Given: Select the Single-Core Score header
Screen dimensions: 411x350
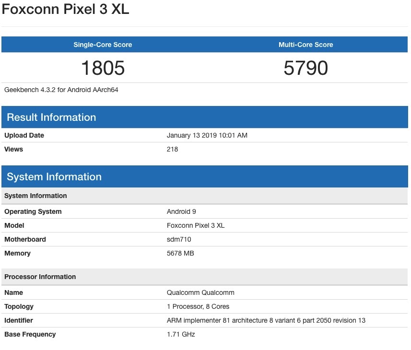Looking at the screenshot, I should [x=103, y=45].
